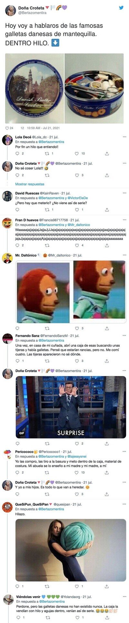Expand 'Mostrar respuestas' thread

click(x=30, y=184)
